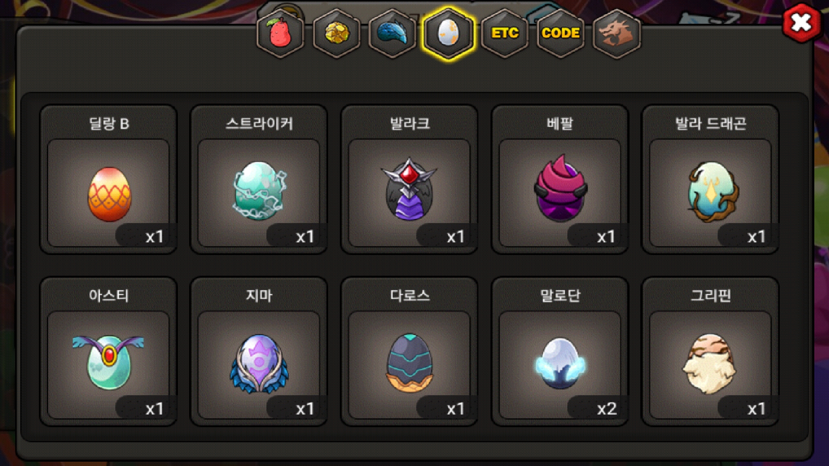Switch to the gold nugget tab
The width and height of the screenshot is (829, 466).
tap(336, 33)
